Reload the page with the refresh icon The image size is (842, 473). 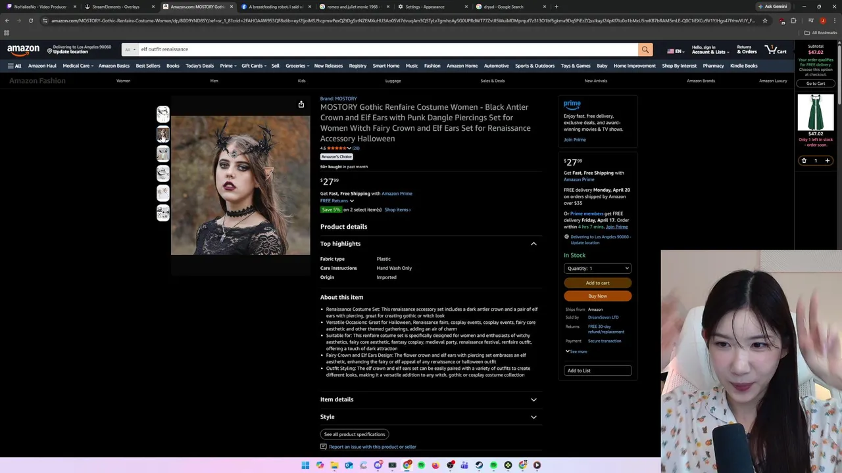[30, 20]
